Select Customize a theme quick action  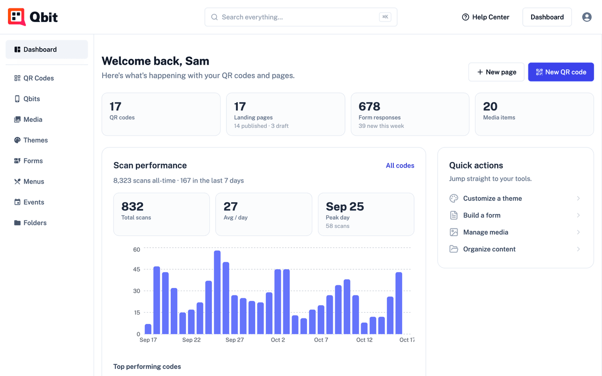(515, 199)
